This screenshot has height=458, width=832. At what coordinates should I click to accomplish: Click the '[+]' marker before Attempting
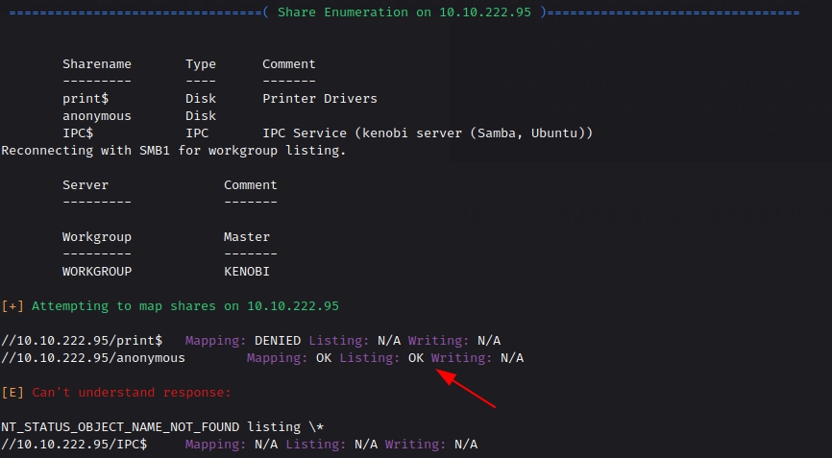(x=12, y=306)
